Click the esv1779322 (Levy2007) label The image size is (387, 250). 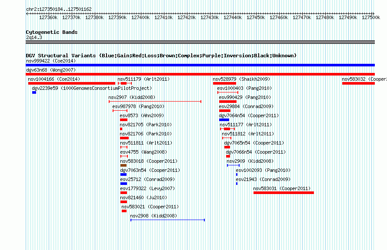click(147, 188)
